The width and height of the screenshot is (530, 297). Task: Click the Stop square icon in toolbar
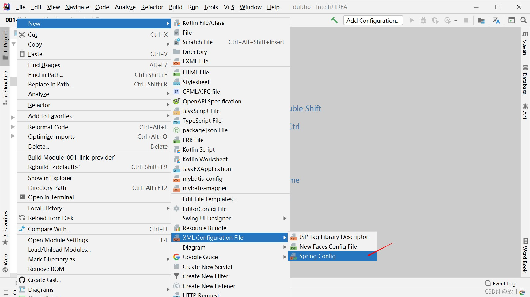click(x=466, y=20)
